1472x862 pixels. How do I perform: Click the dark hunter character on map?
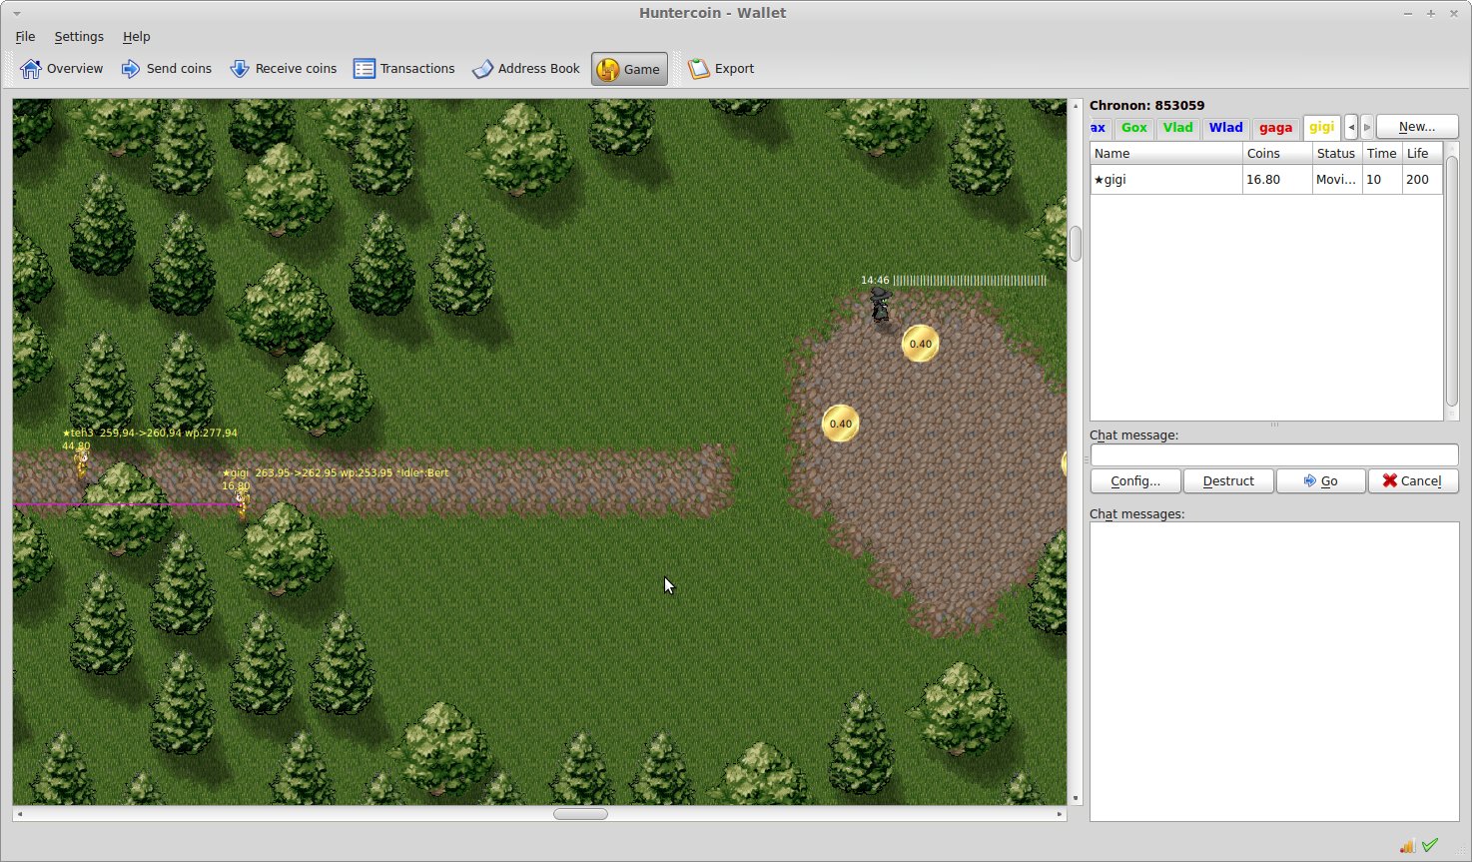click(x=880, y=304)
